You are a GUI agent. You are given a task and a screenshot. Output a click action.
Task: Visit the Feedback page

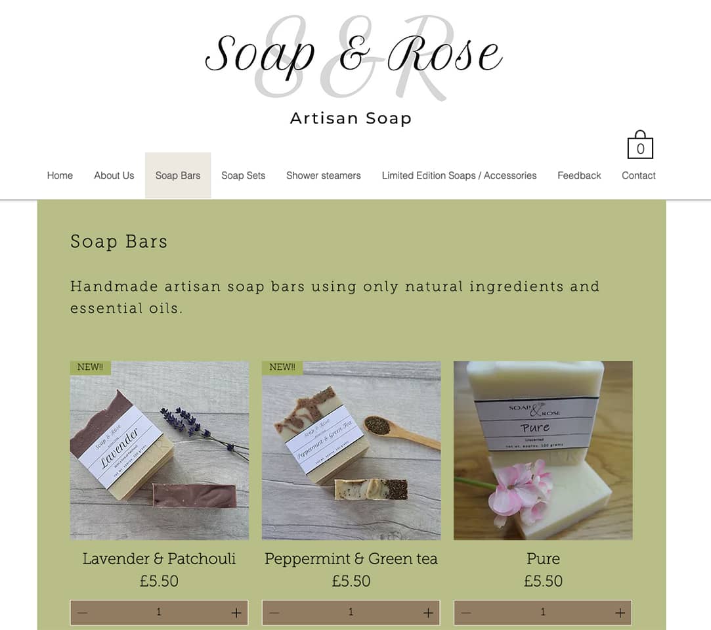pos(579,175)
